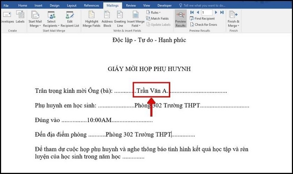Open the Developer tab
The width and height of the screenshot is (293, 174).
pos(164,5)
